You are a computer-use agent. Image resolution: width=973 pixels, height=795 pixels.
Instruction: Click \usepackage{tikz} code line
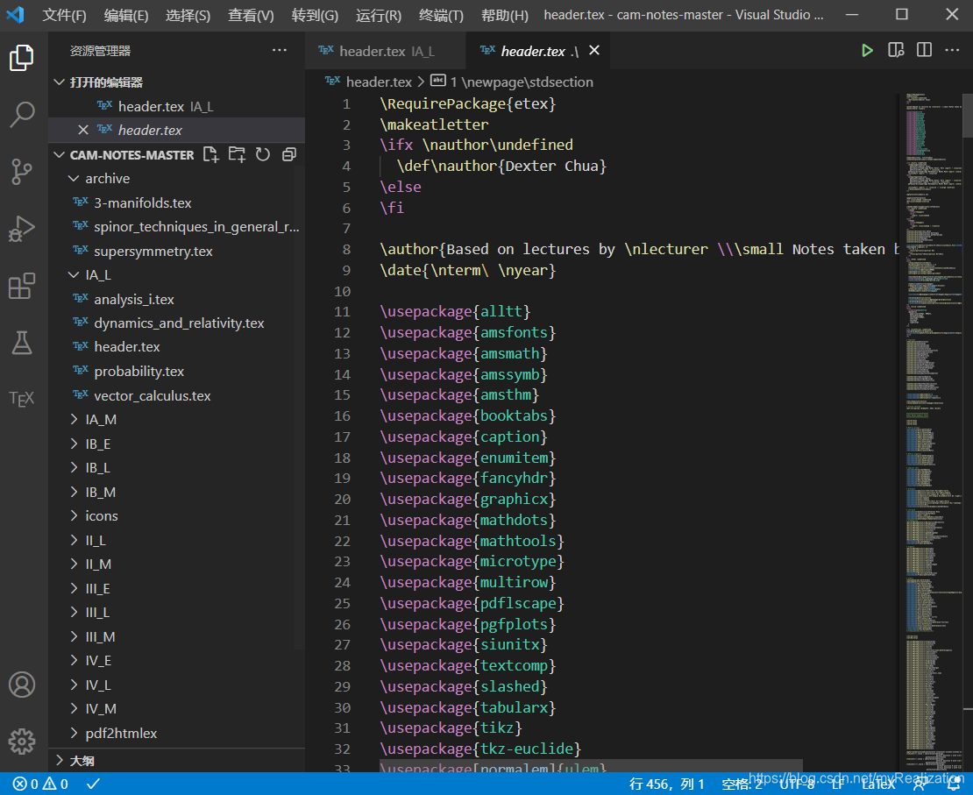tap(451, 728)
